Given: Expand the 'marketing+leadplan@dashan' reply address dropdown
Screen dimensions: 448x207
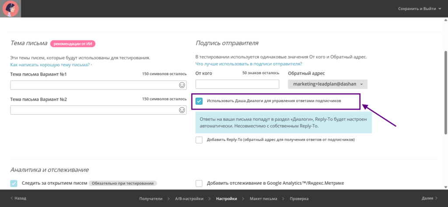Looking at the screenshot, I should [327, 84].
